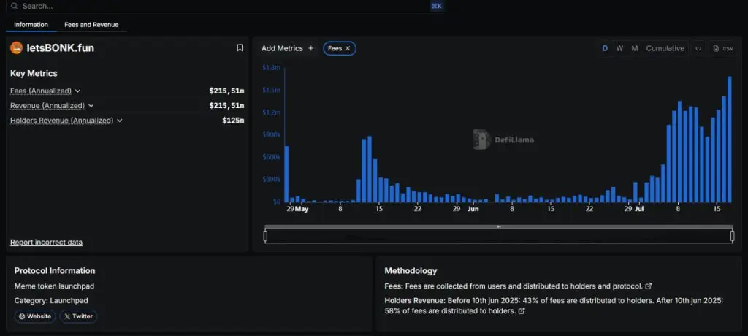Click plus icon next to Add Metrics
This screenshot has height=336, width=748.
click(310, 48)
